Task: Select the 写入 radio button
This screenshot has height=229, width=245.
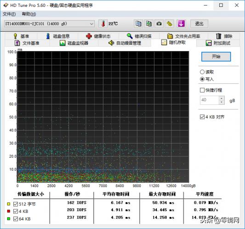Action: click(202, 79)
